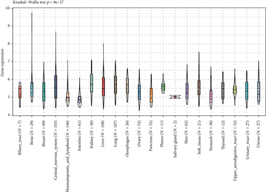Select the Oesophagus (N = 26) label

point(127,138)
